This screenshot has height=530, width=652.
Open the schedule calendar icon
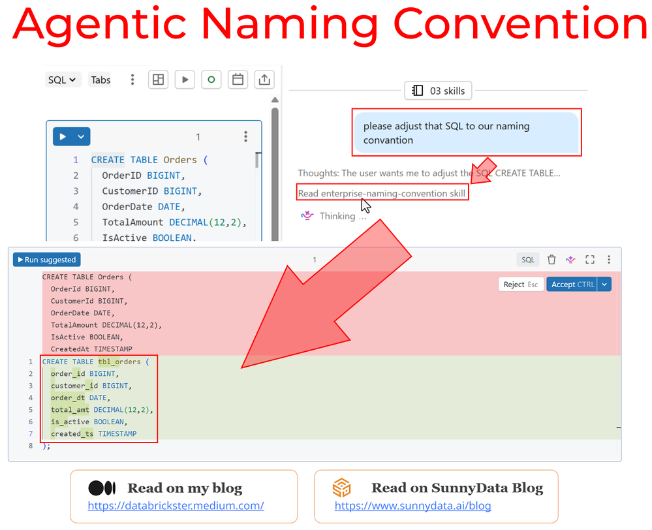click(x=238, y=80)
